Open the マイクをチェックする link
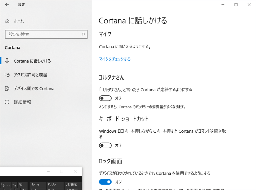Viewport: 256px width, 190px height. tap(115, 59)
